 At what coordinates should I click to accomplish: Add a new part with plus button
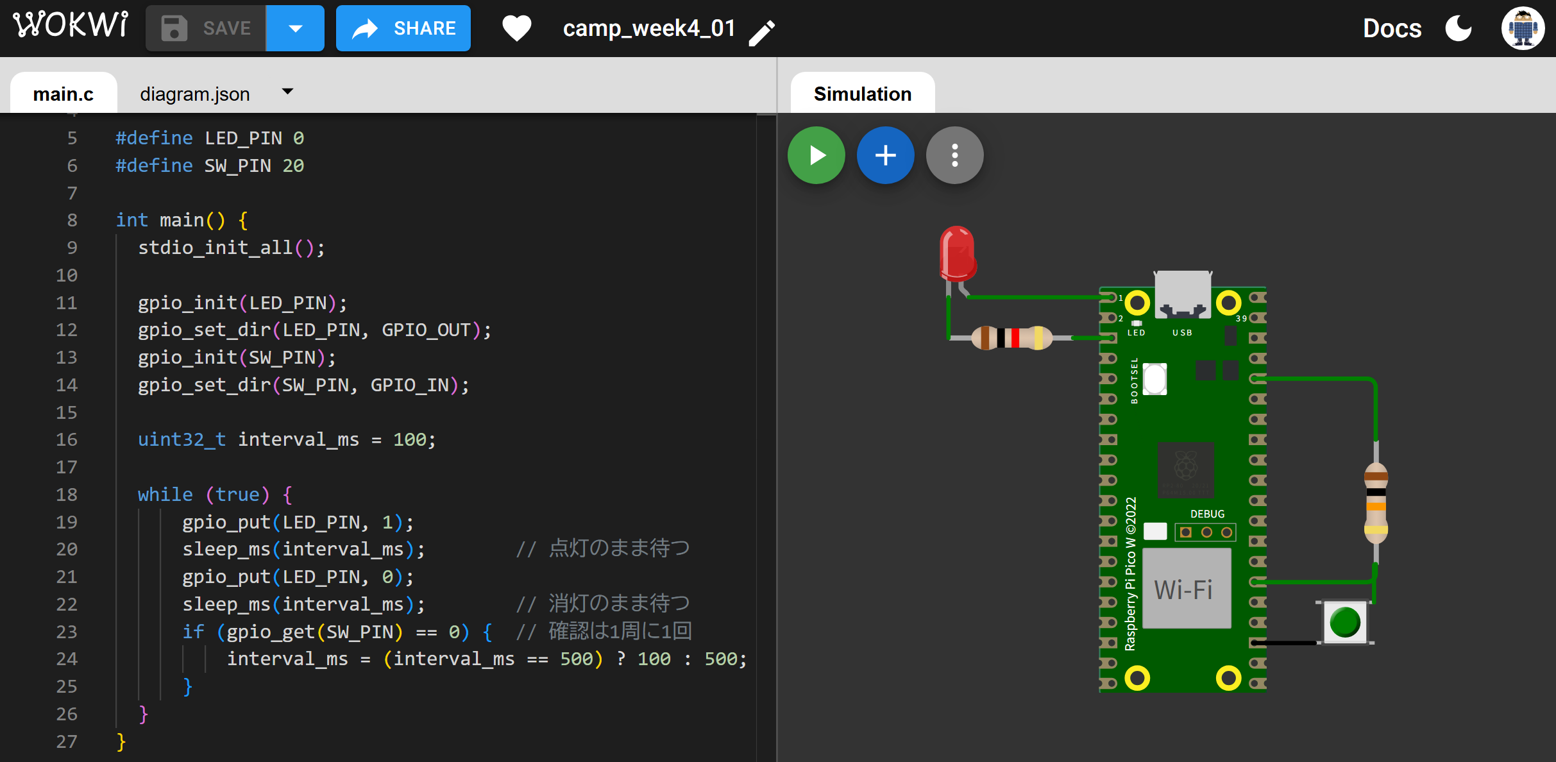point(886,155)
